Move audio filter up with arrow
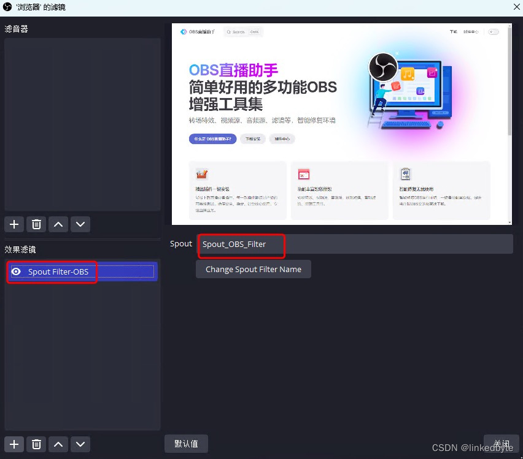The height and width of the screenshot is (459, 523). pos(58,224)
